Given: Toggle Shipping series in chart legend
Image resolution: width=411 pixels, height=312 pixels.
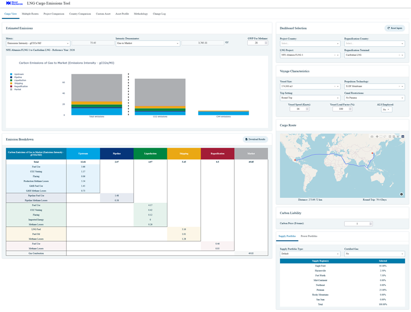Looking at the screenshot, I should (x=16, y=83).
